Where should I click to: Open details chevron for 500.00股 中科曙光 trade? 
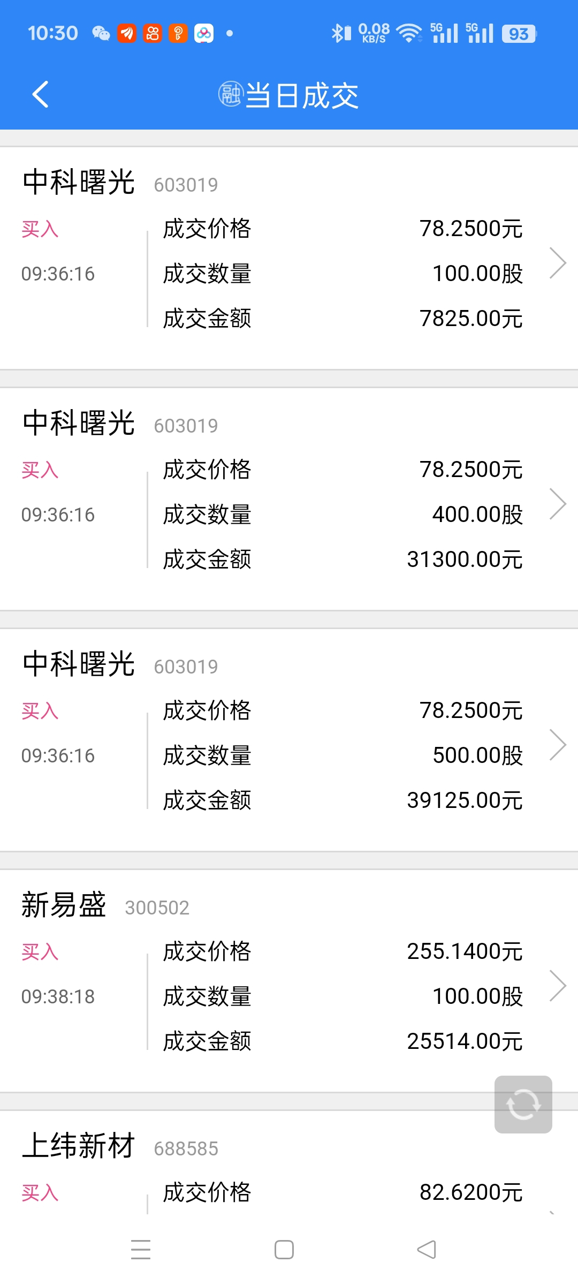click(558, 745)
